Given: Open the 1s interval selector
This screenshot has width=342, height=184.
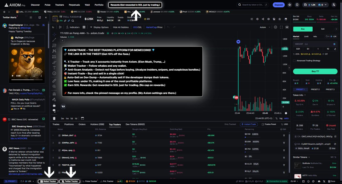Looking at the screenshot, I should tap(53, 27).
